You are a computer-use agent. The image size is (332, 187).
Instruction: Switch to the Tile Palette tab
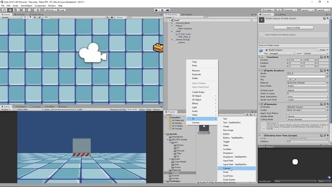(x=186, y=15)
